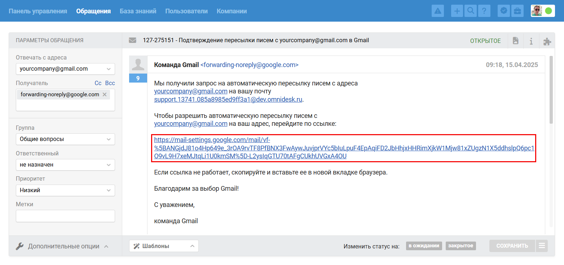Click the briefcase icon in header

point(517,11)
